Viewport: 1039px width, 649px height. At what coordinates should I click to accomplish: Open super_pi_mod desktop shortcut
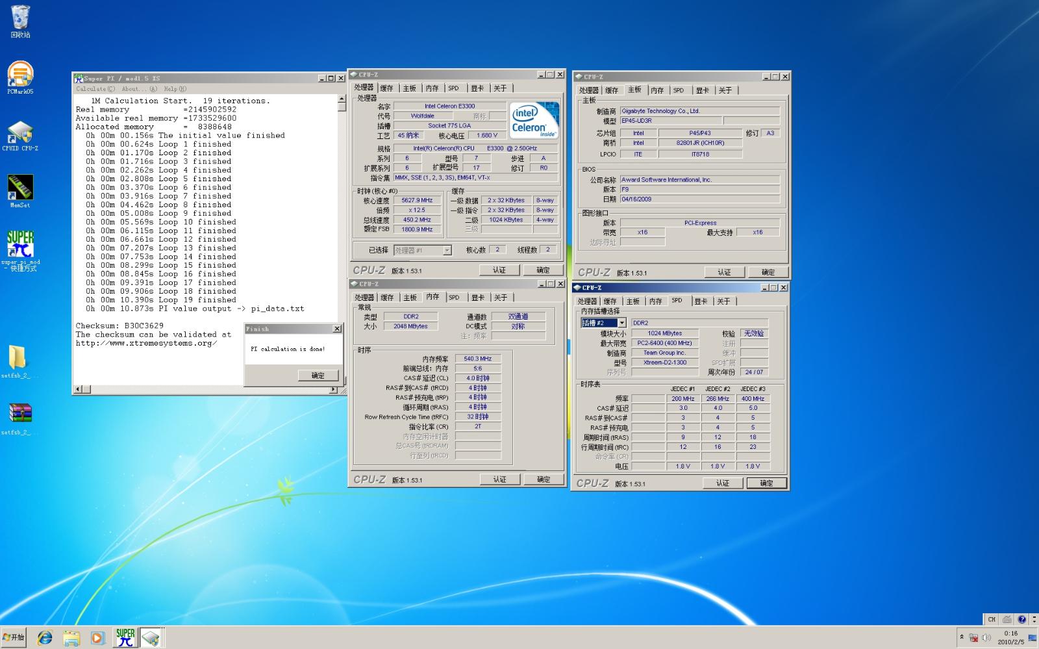tap(20, 251)
